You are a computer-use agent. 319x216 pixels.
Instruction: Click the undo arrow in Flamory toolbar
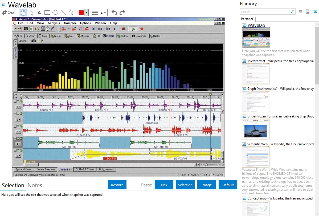[114, 13]
